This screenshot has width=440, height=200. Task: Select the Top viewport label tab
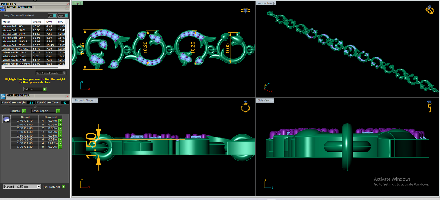click(x=76, y=3)
